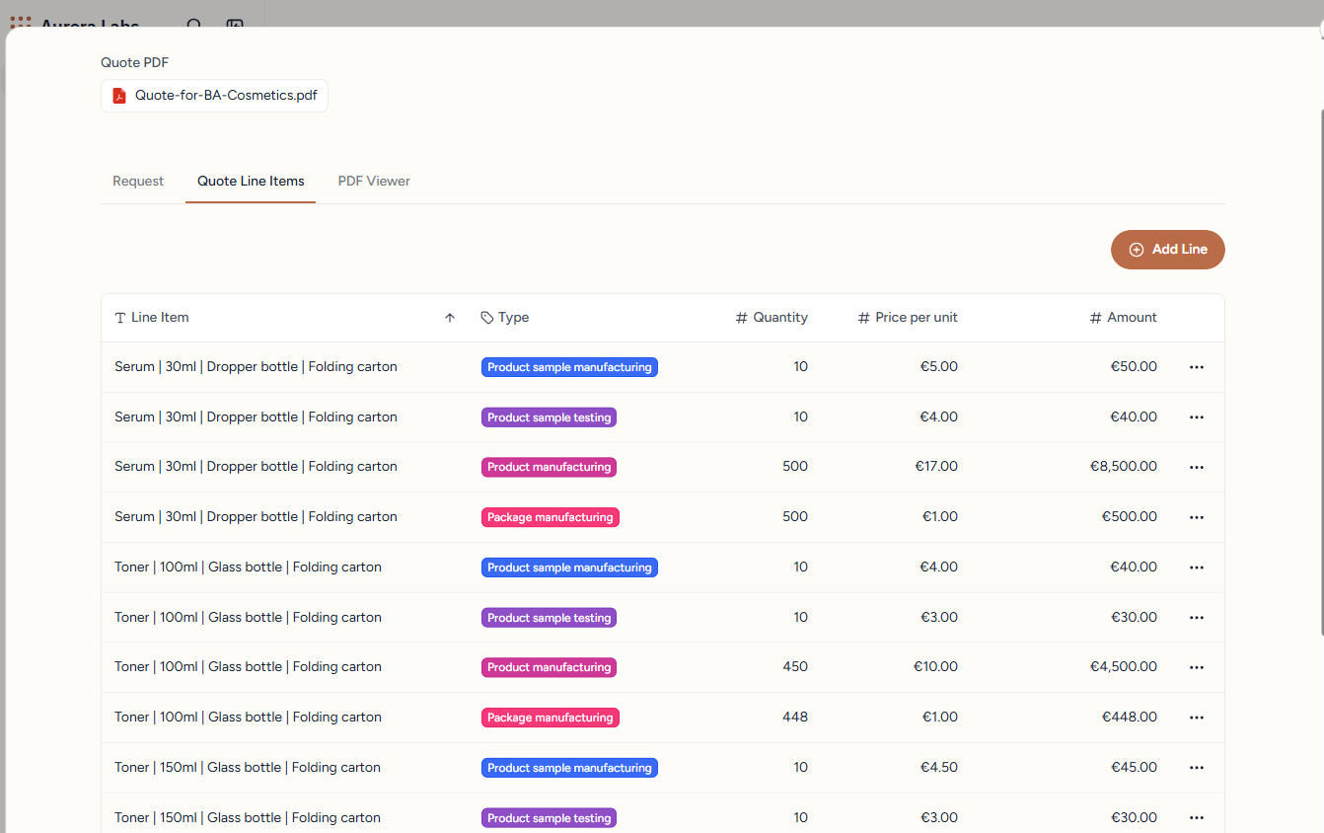Image resolution: width=1324 pixels, height=833 pixels.
Task: Click Product sample testing tag in Toner 100ml row
Action: [549, 618]
